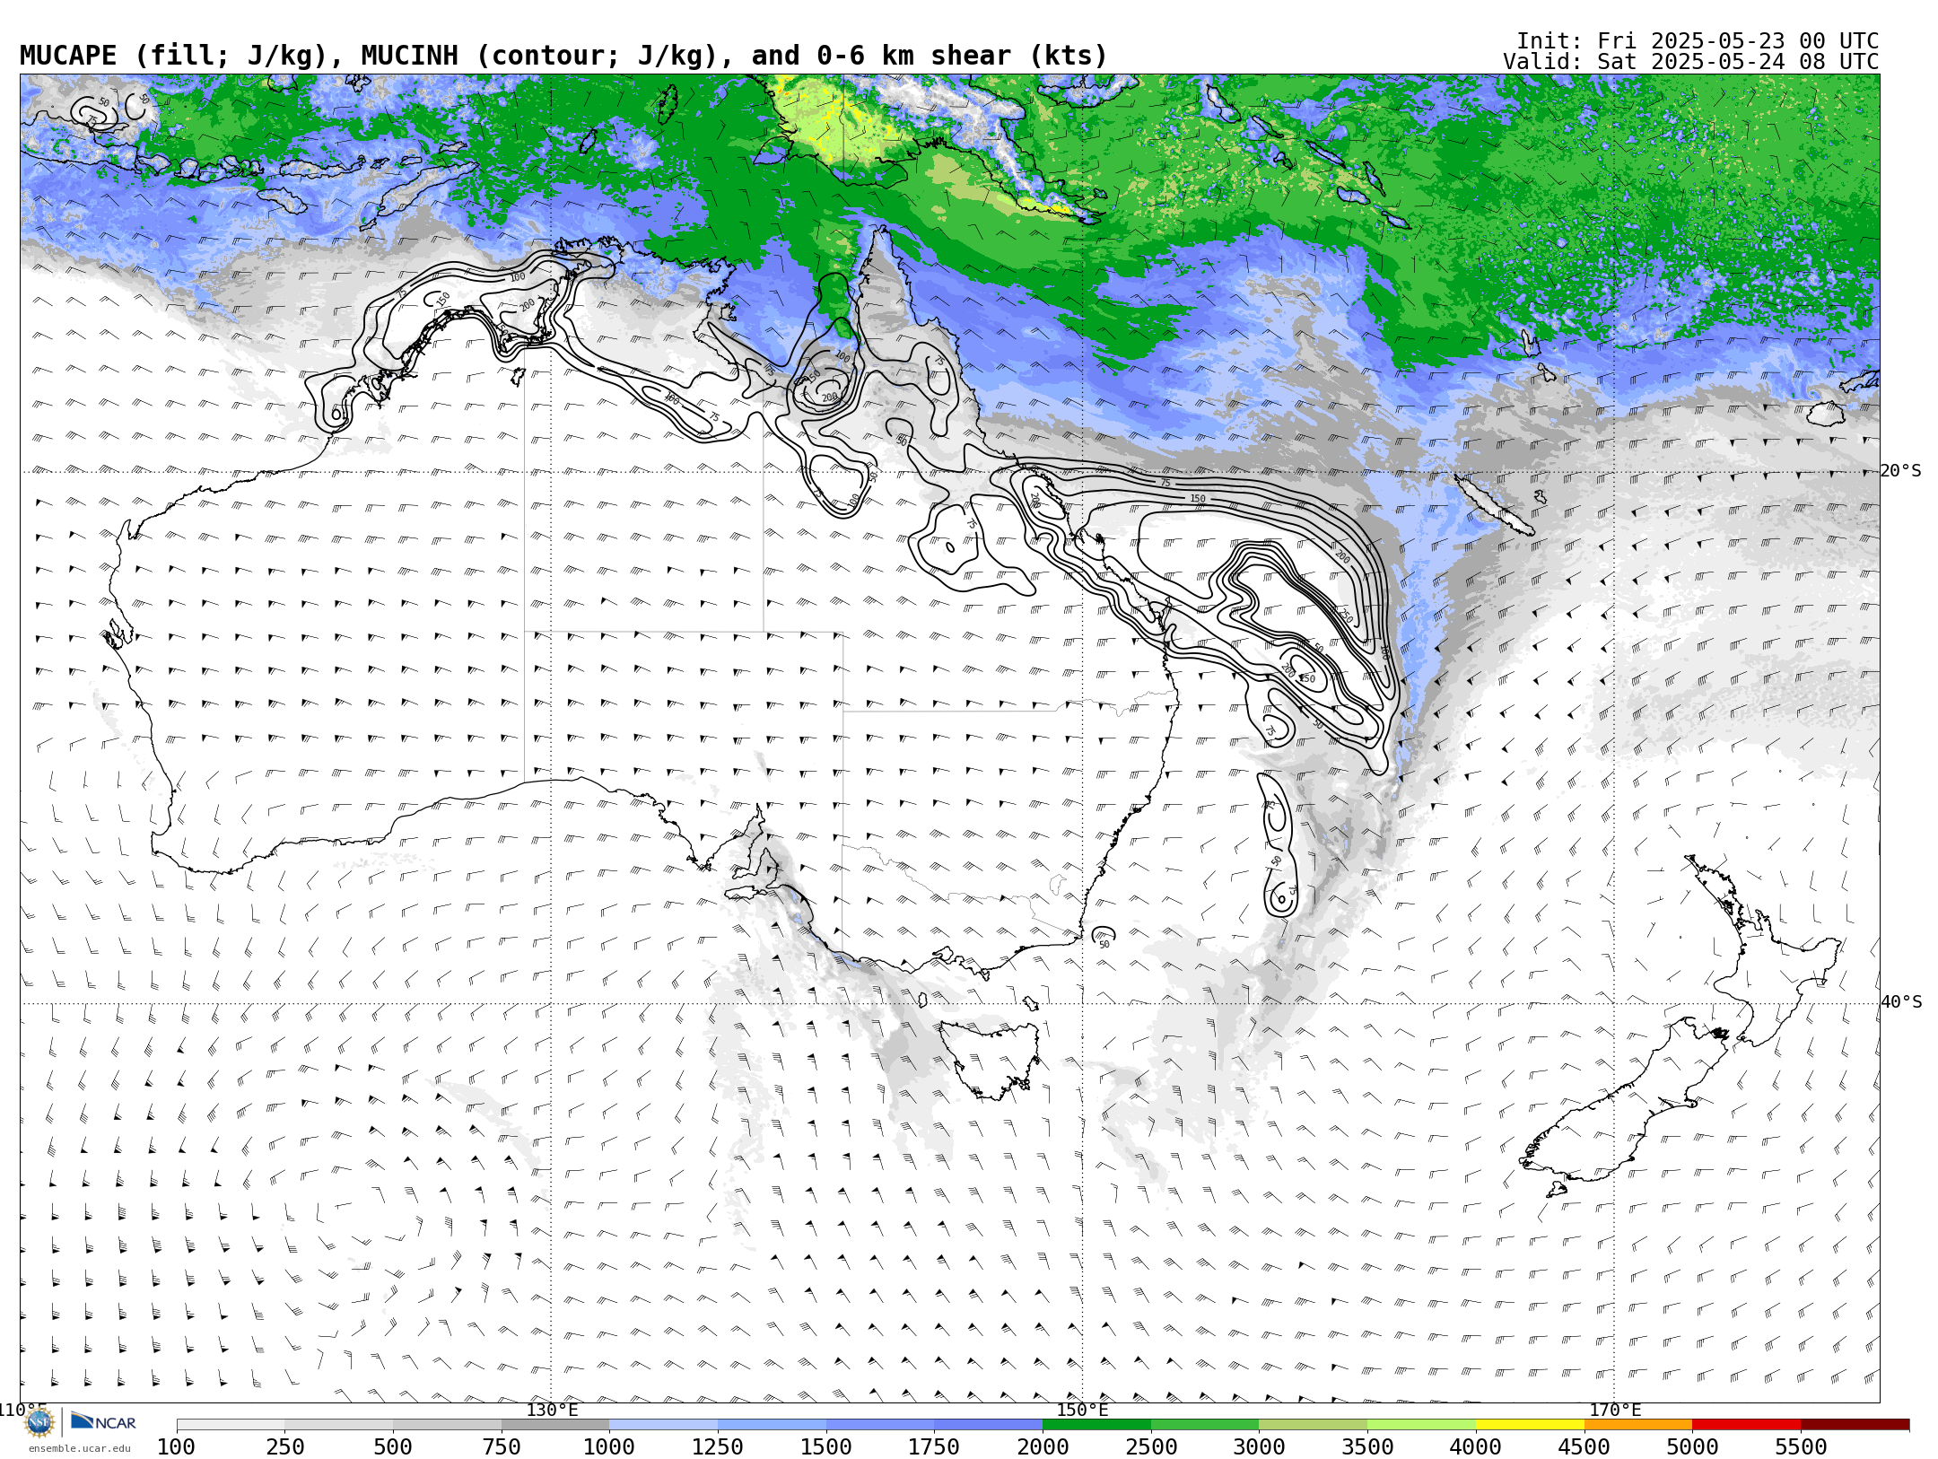Click the colorbar label 5000
The height and width of the screenshot is (1459, 1938).
[1692, 1447]
